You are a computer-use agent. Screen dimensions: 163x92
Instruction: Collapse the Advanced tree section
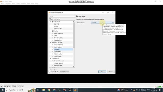click(x=50, y=22)
